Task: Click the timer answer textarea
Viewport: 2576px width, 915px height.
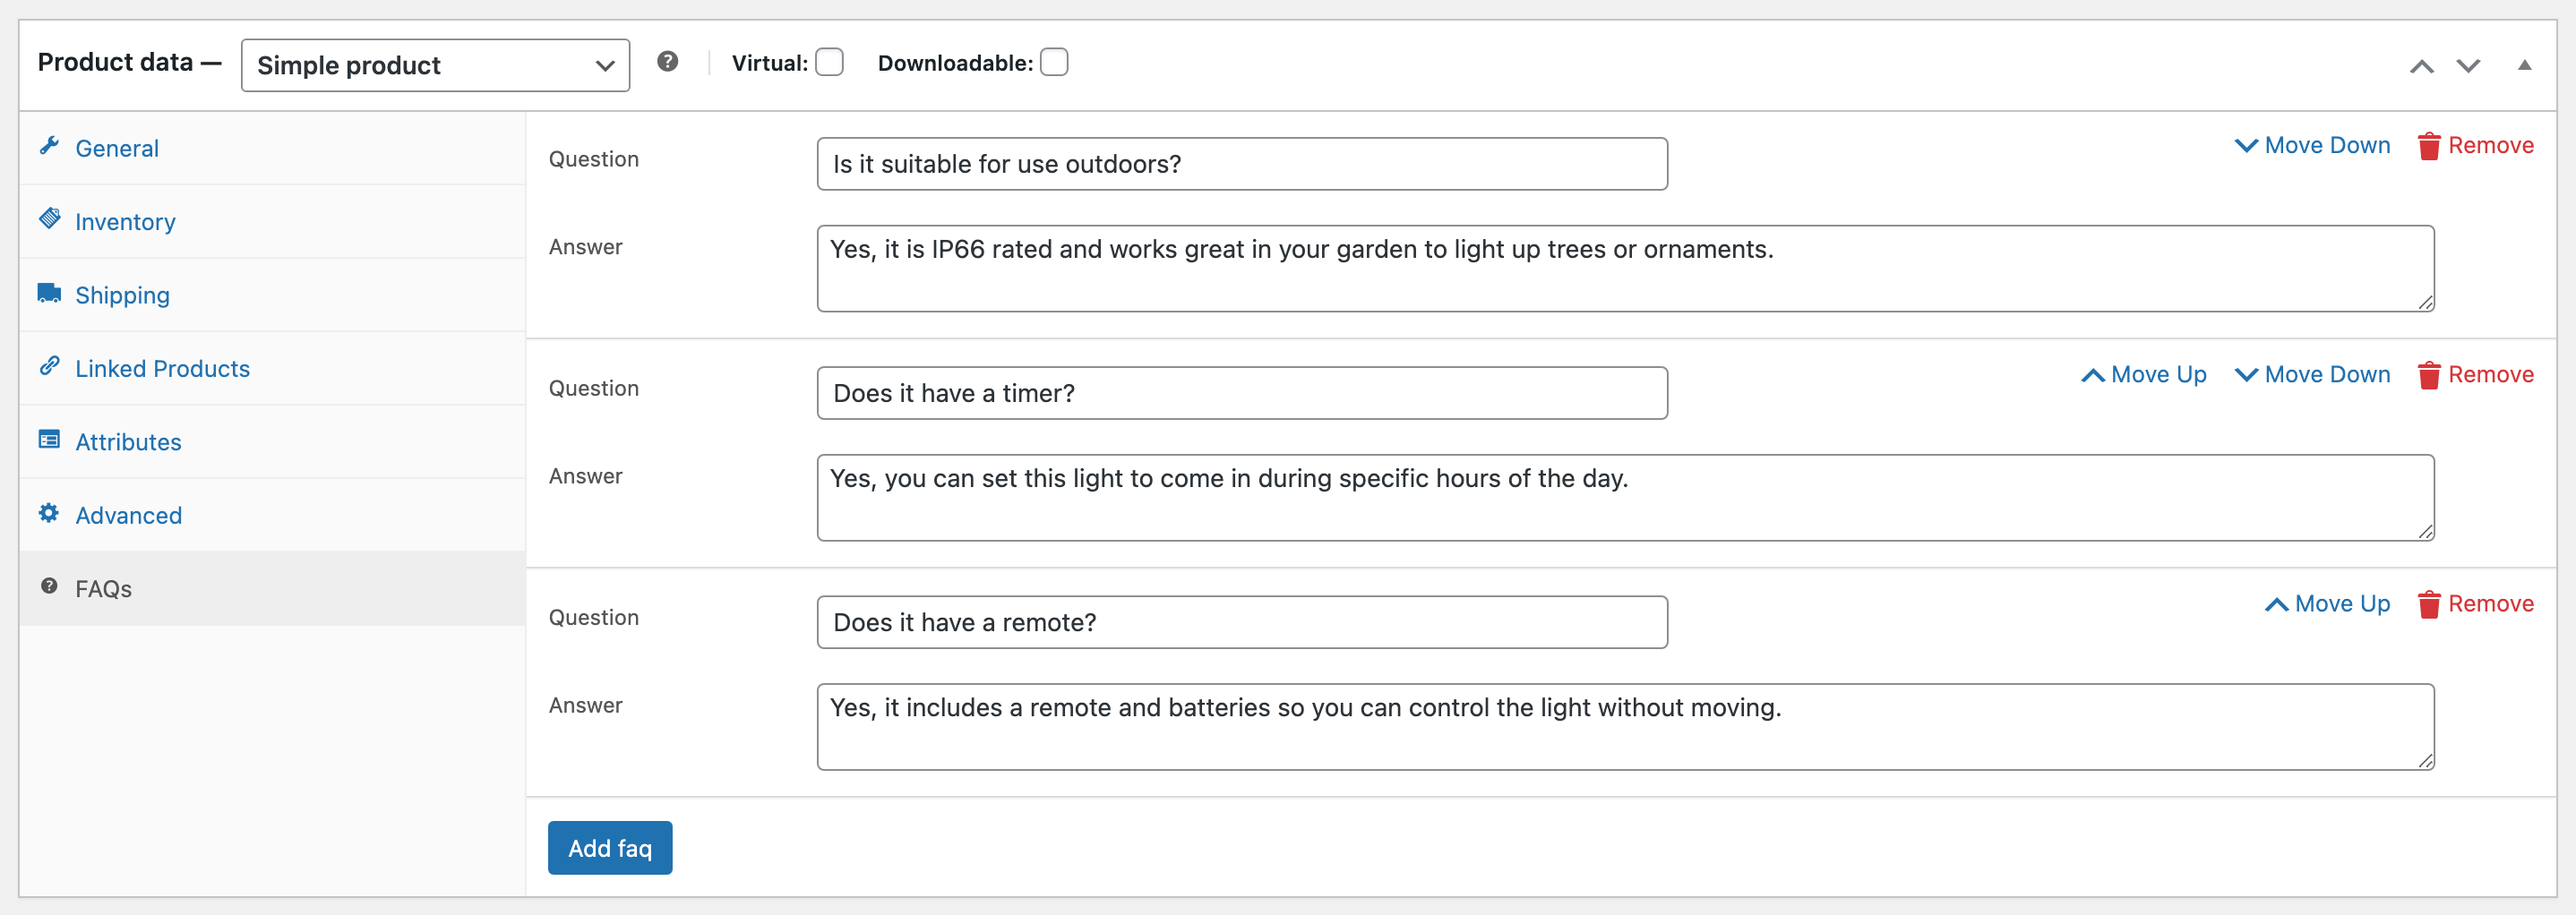Action: 1625,497
